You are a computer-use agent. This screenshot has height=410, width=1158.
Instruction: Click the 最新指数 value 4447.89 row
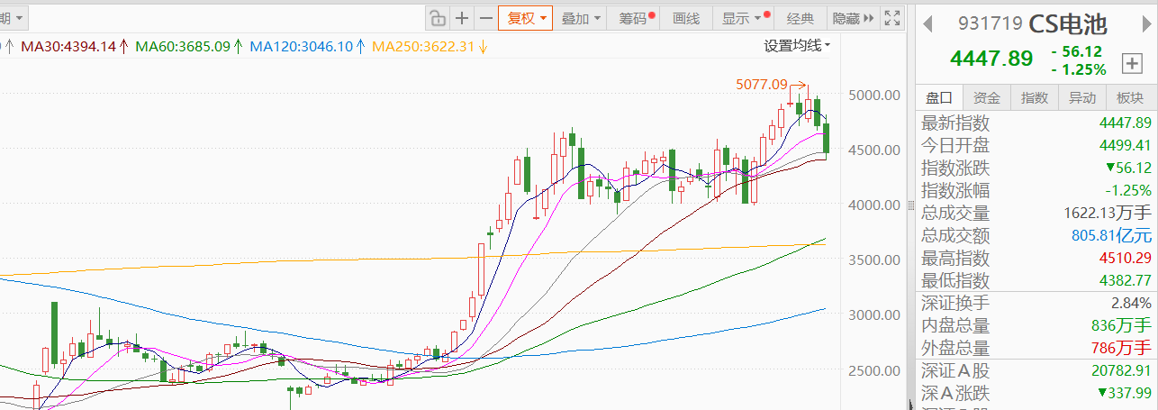tap(1036, 123)
